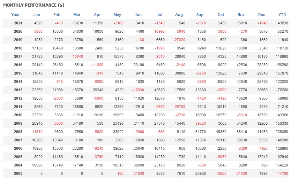The width and height of the screenshot is (291, 179).
Task: Click 2008 September value 54770
Action: (200, 132)
